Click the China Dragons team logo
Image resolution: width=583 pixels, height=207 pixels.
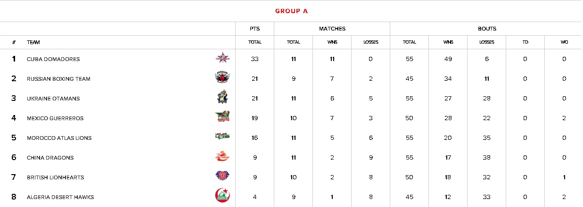[x=222, y=157]
